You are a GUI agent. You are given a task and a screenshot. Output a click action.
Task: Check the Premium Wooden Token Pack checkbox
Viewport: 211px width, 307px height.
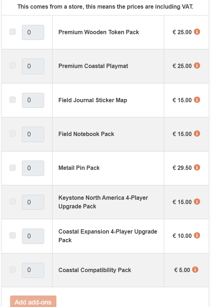[x=13, y=32]
